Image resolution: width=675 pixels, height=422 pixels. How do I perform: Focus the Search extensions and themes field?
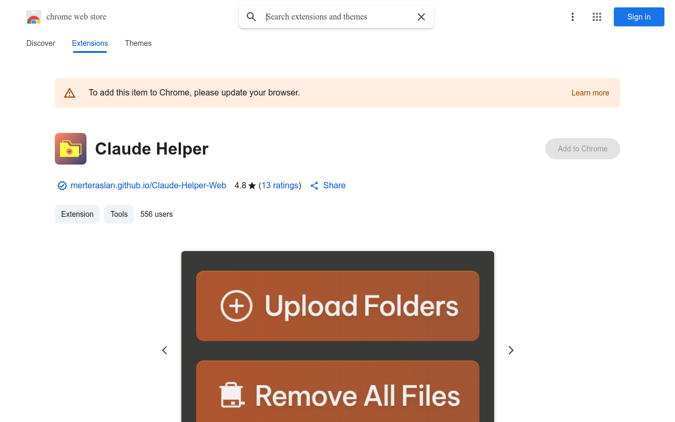(337, 17)
